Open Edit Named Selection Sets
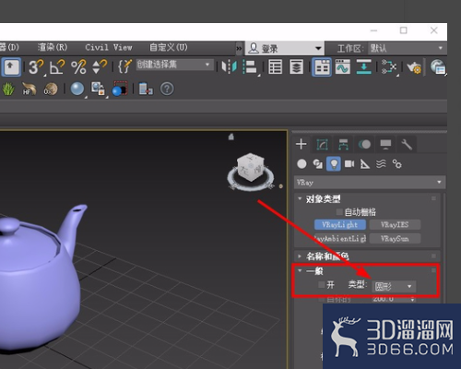Viewport: 461px width, 369px height. (x=124, y=66)
